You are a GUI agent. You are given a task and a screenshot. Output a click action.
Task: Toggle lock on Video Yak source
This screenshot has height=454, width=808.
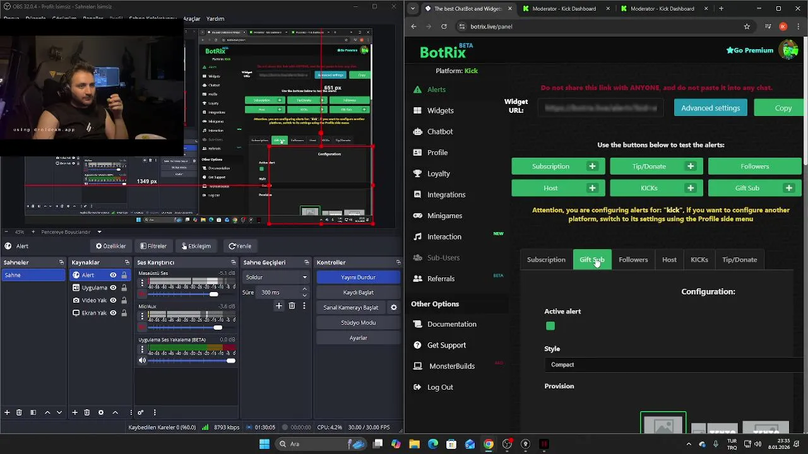(x=124, y=300)
